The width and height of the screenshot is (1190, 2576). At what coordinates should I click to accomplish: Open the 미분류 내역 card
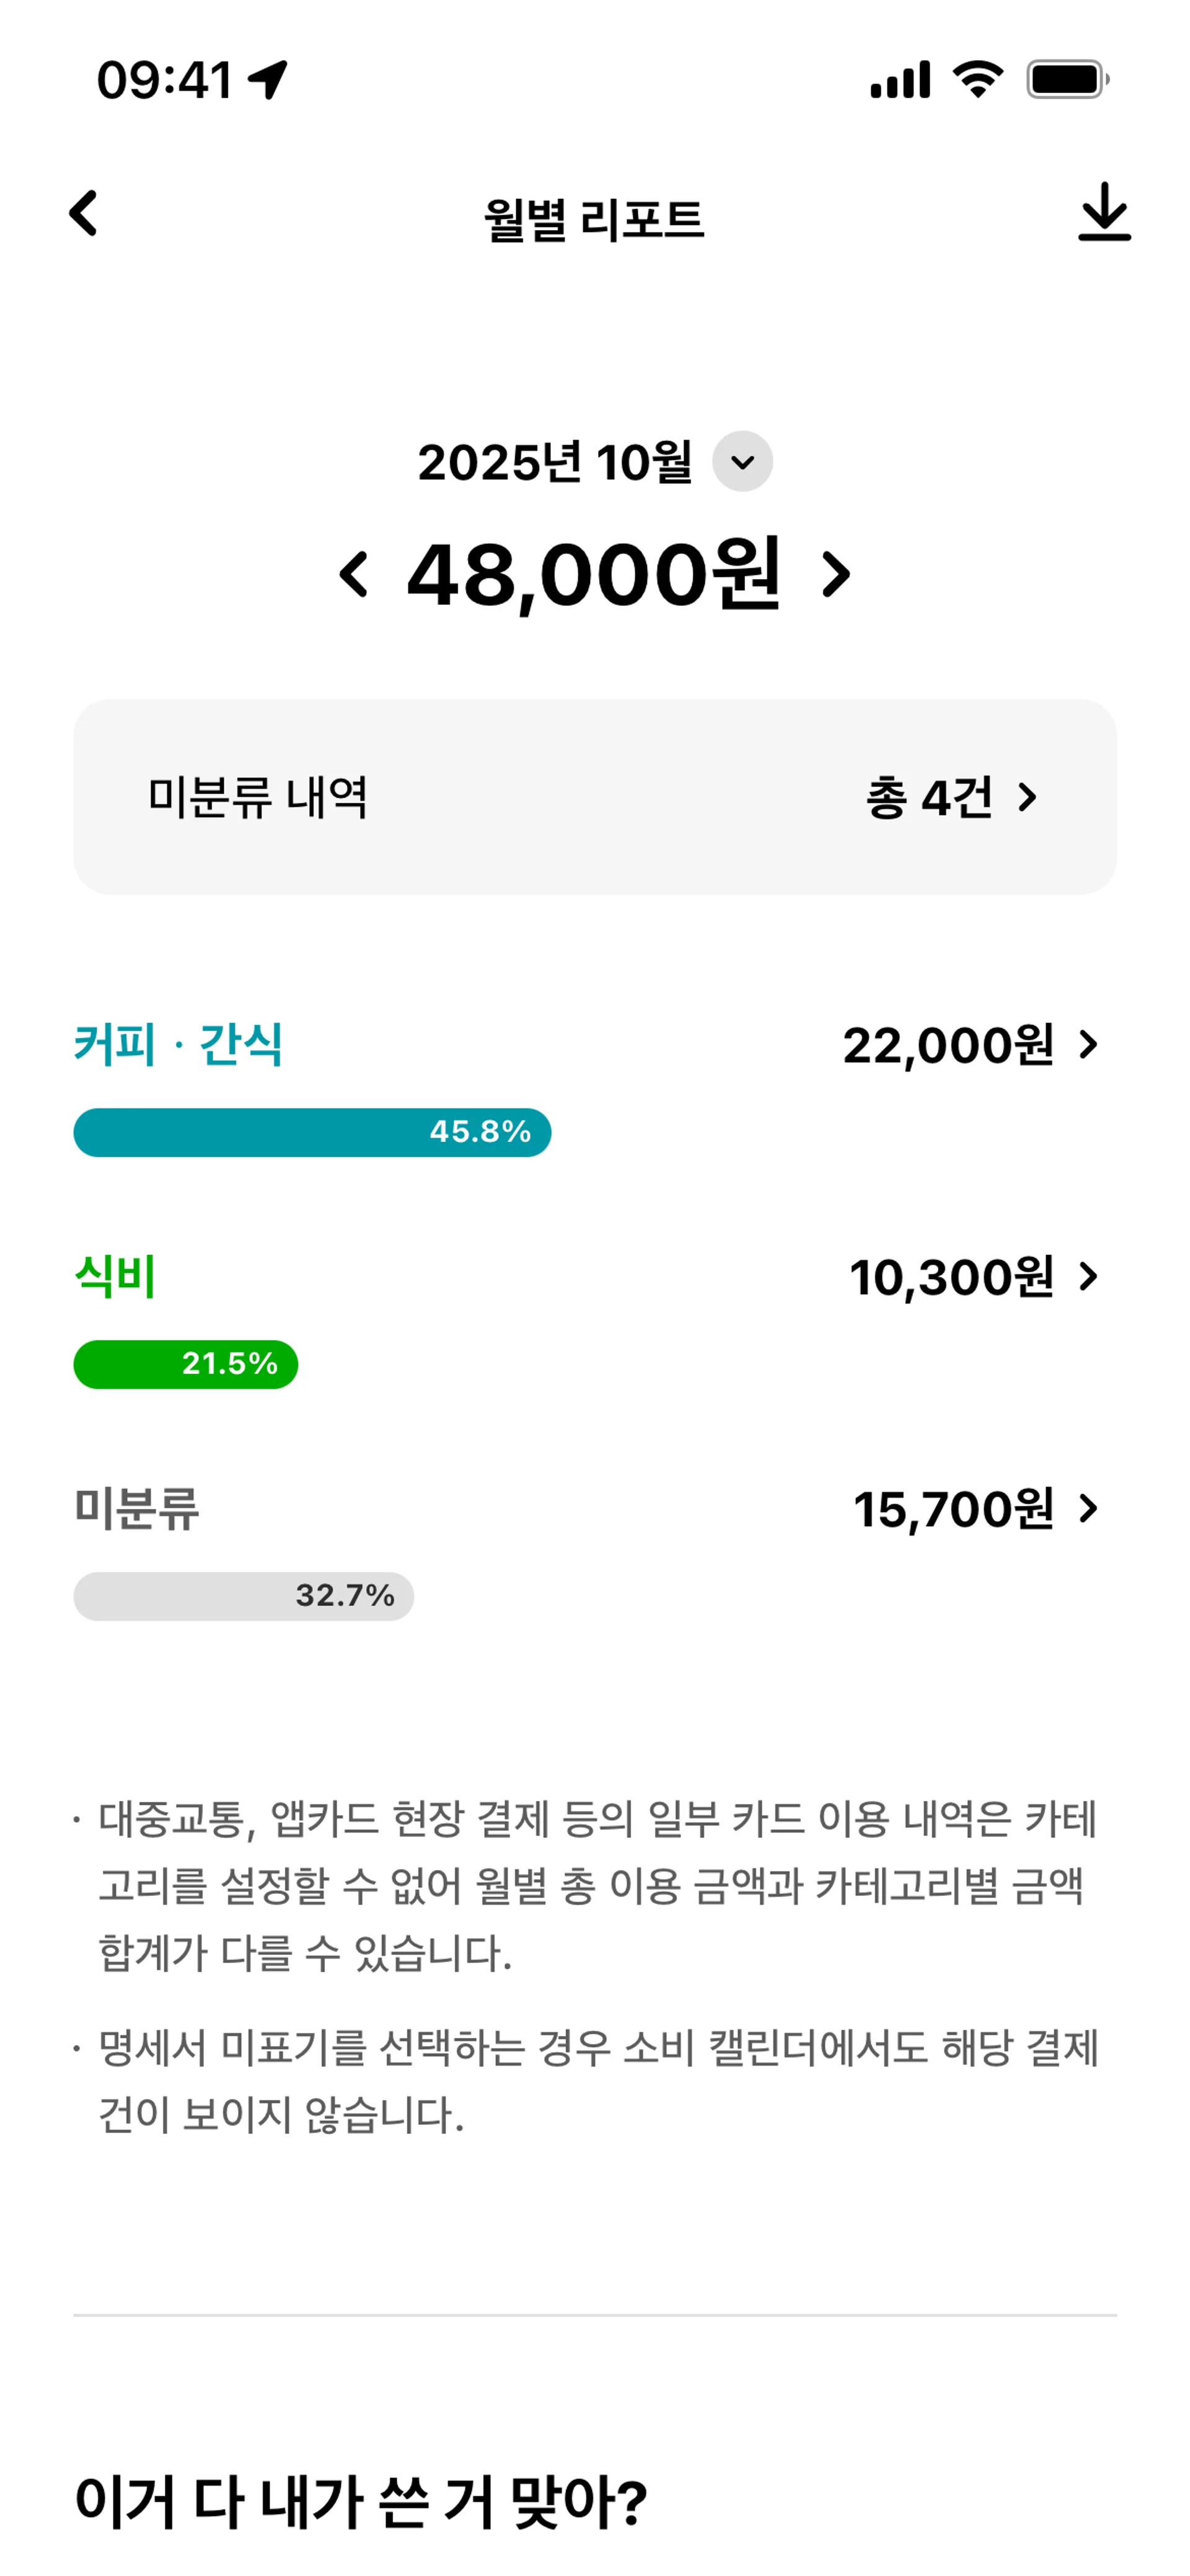[x=595, y=797]
